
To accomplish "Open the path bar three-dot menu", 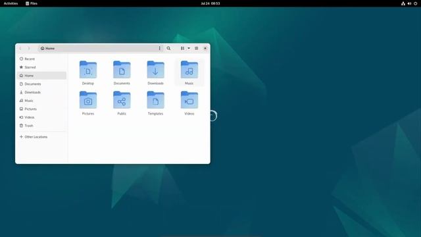I will [x=159, y=48].
